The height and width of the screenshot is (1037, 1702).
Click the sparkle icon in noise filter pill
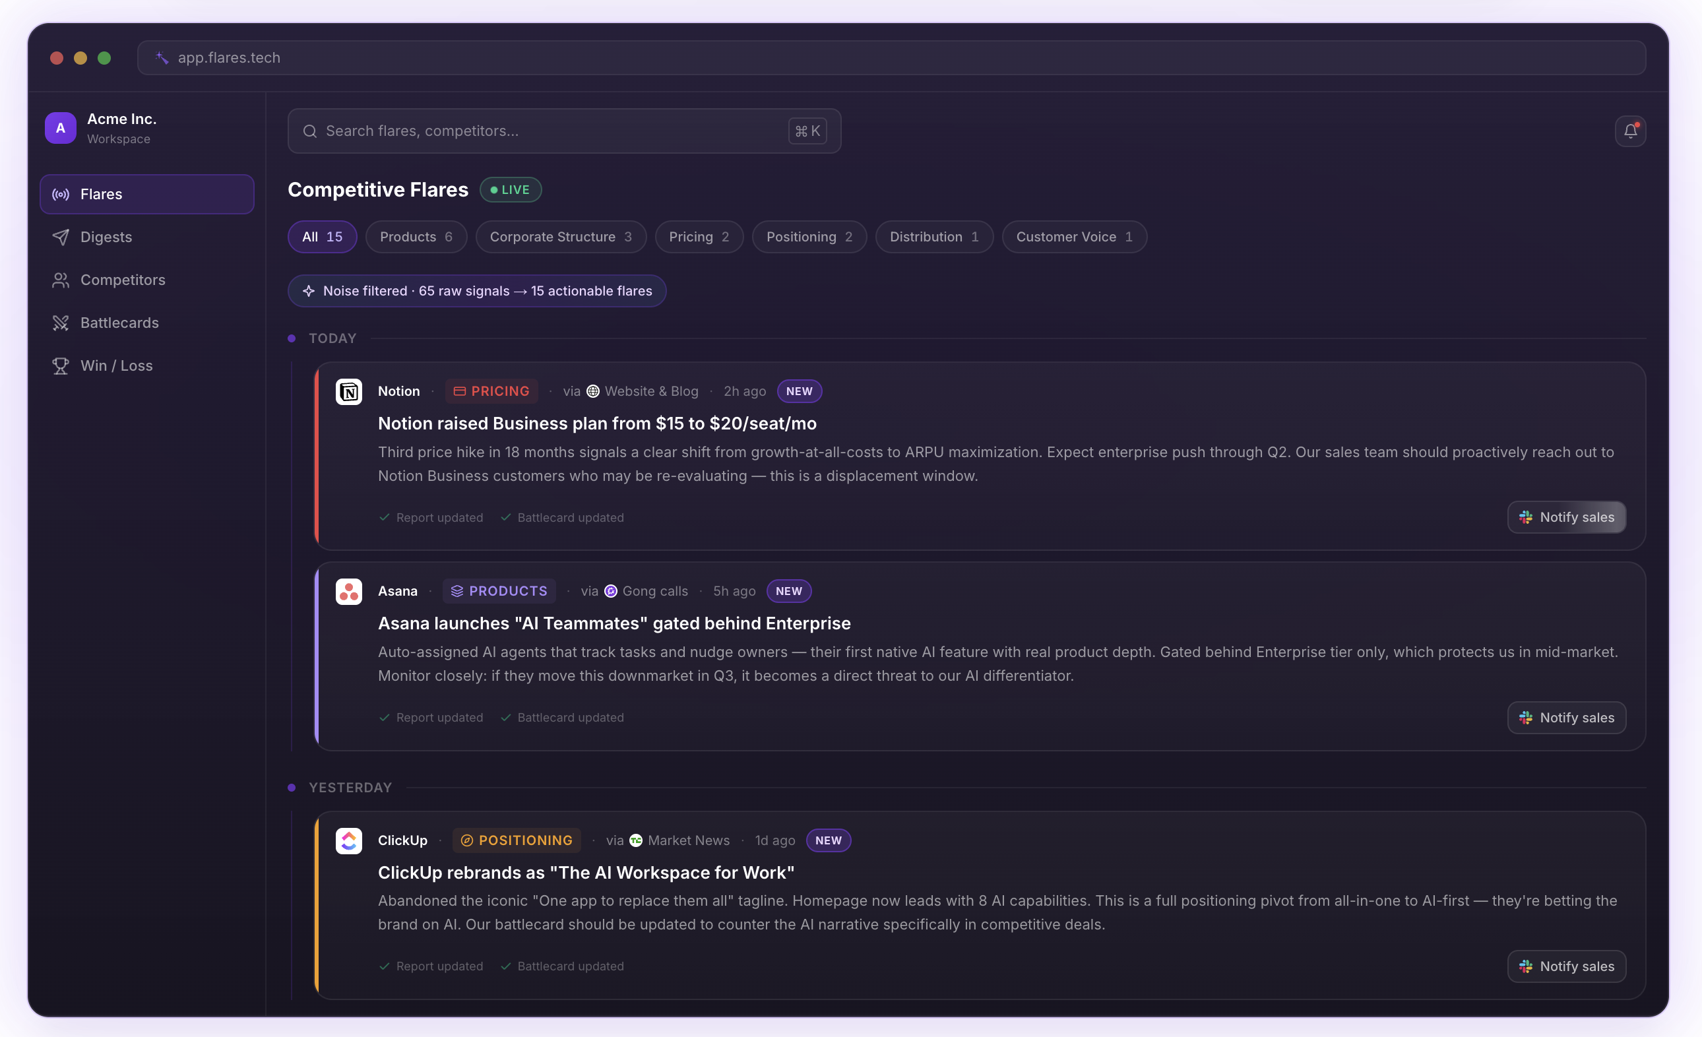tap(309, 291)
